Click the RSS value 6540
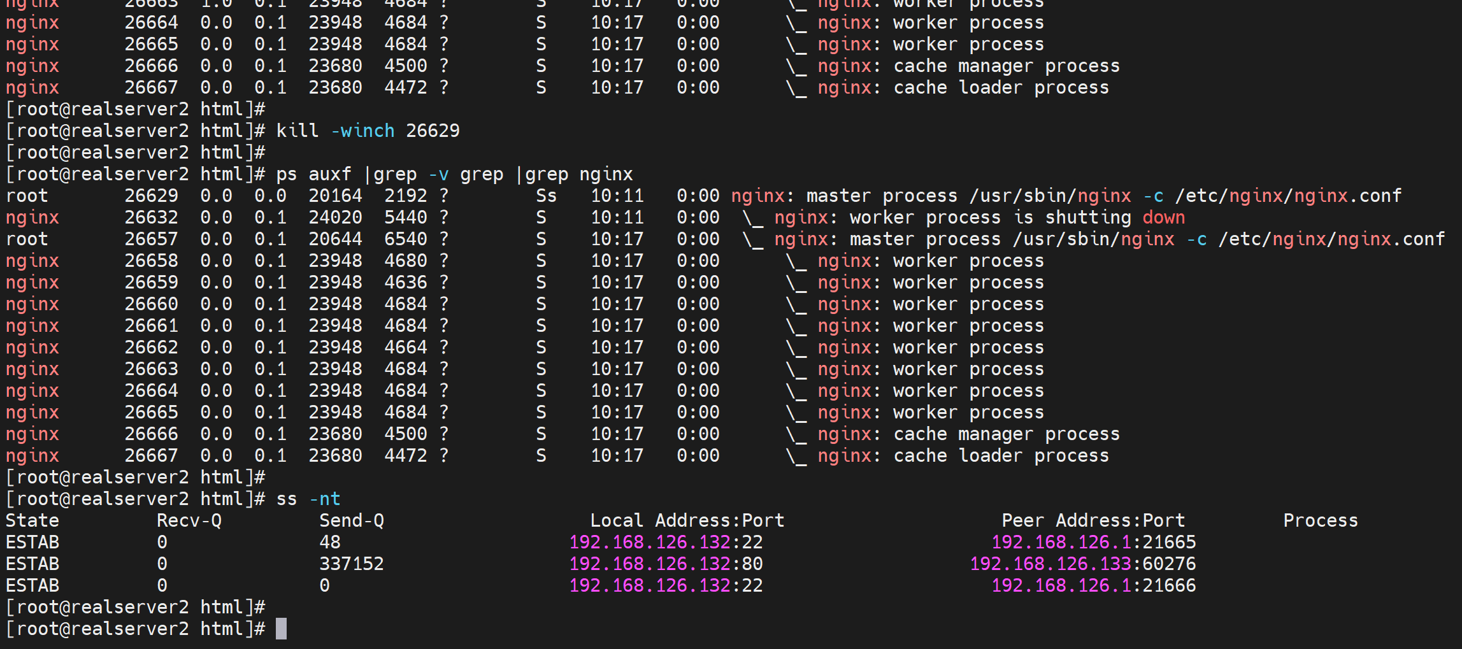 click(x=406, y=239)
